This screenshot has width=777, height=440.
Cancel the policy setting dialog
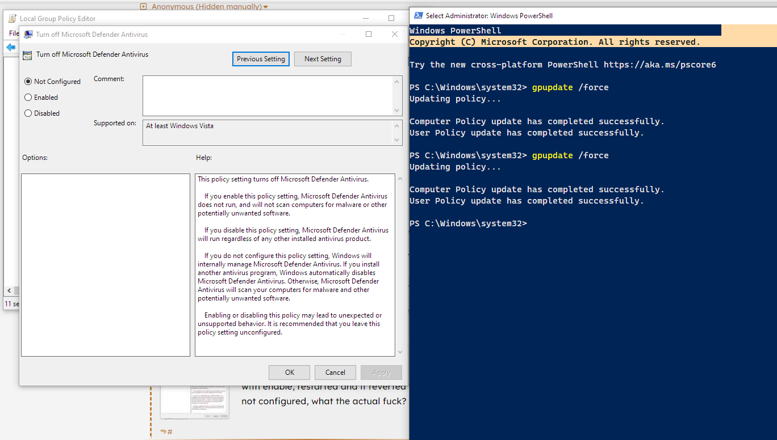[x=335, y=373]
